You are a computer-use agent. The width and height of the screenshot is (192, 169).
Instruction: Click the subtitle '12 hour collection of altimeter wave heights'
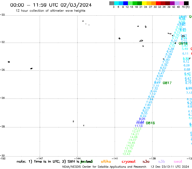(50, 11)
